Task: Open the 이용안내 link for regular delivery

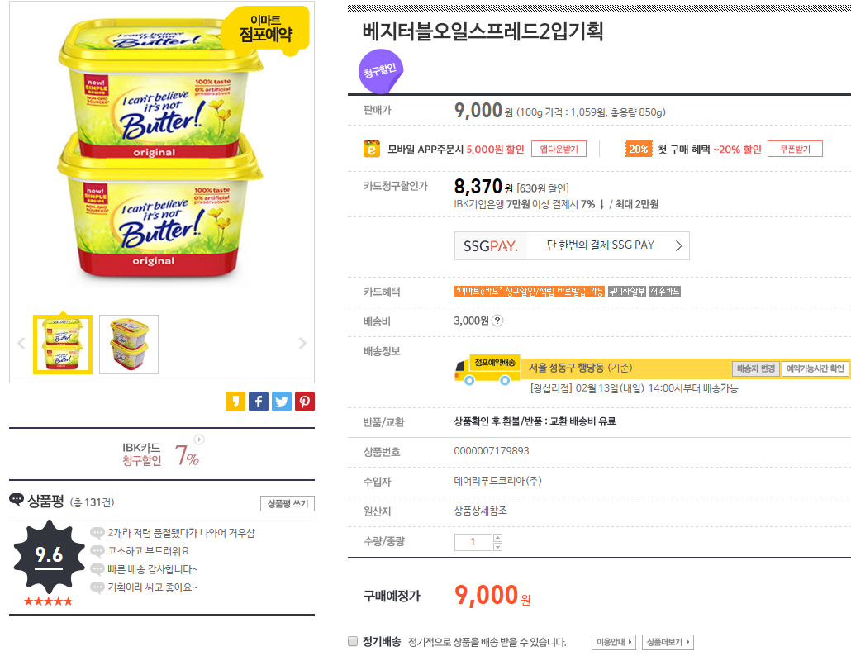Action: [613, 642]
